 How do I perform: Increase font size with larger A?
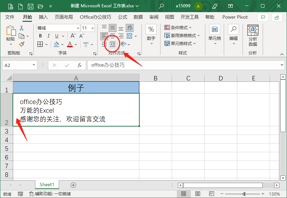(73, 36)
